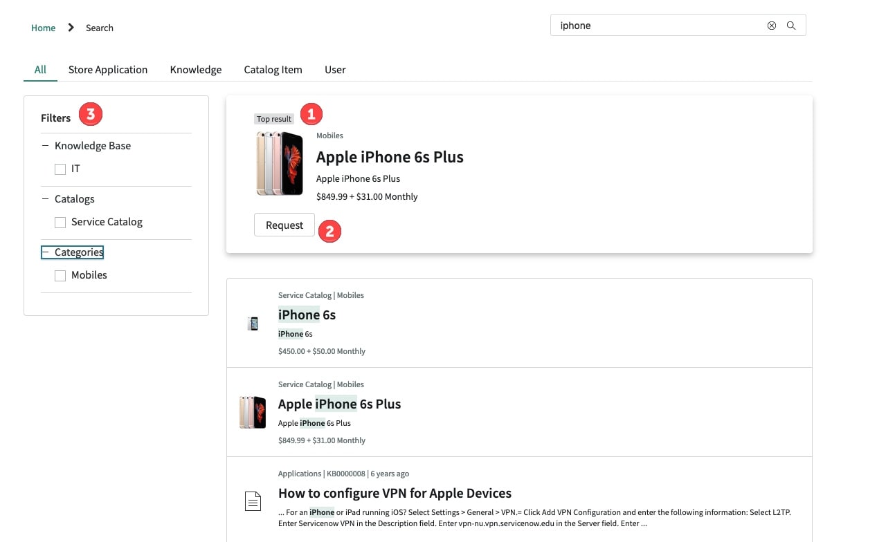The image size is (877, 542).
Task: Check the Mobiles category filter
Action: (x=60, y=275)
